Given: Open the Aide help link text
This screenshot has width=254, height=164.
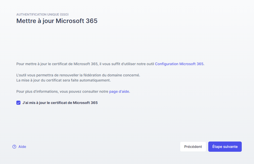Looking at the screenshot, I should (x=22, y=147).
